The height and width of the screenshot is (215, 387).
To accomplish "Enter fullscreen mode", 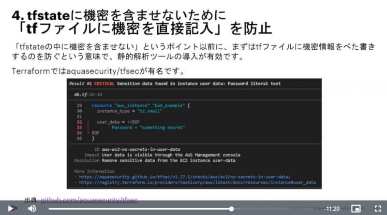I will (x=378, y=209).
